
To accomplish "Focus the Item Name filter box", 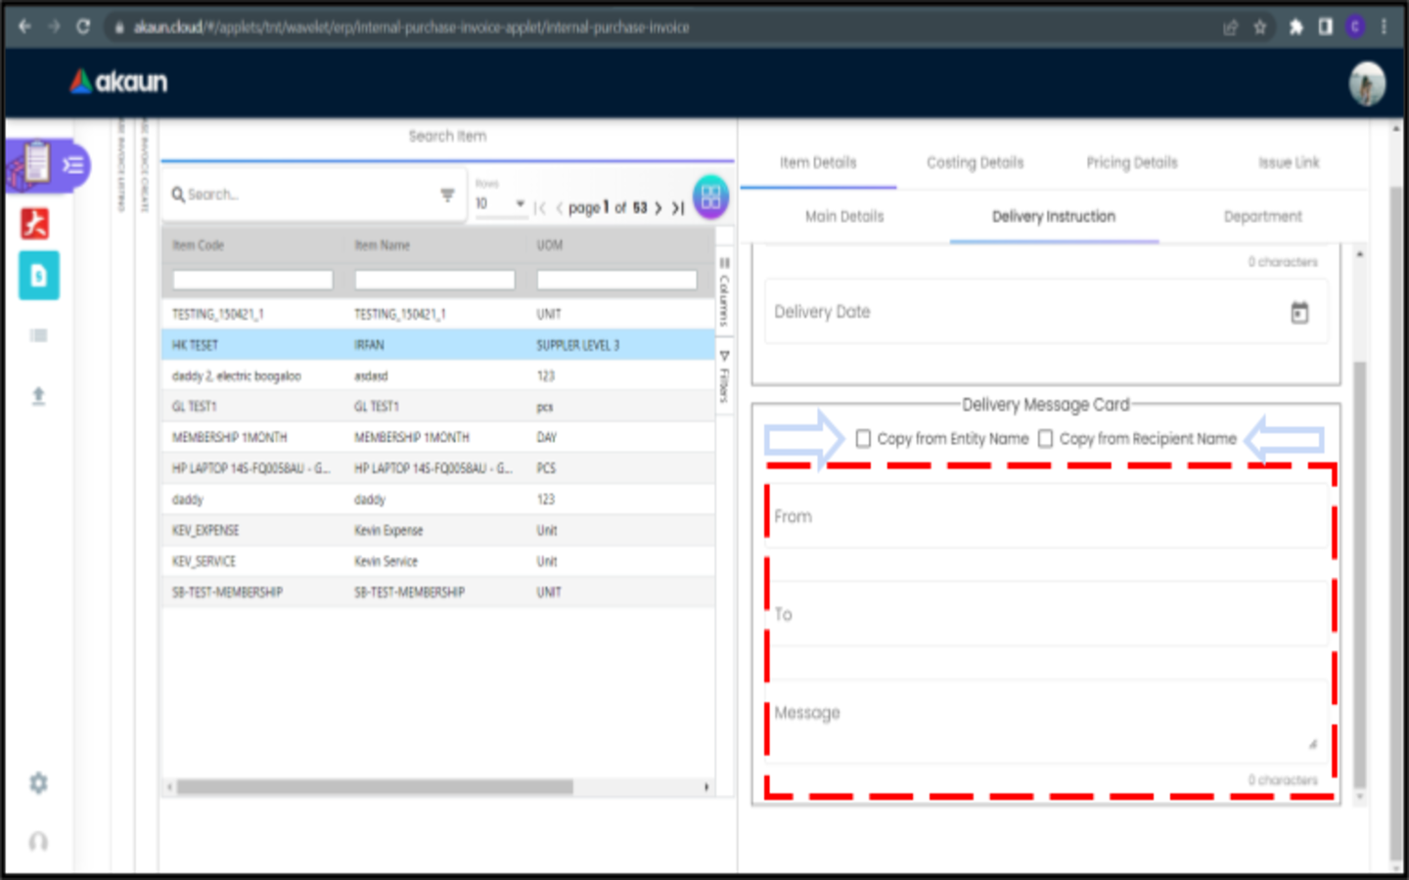I will coord(434,281).
